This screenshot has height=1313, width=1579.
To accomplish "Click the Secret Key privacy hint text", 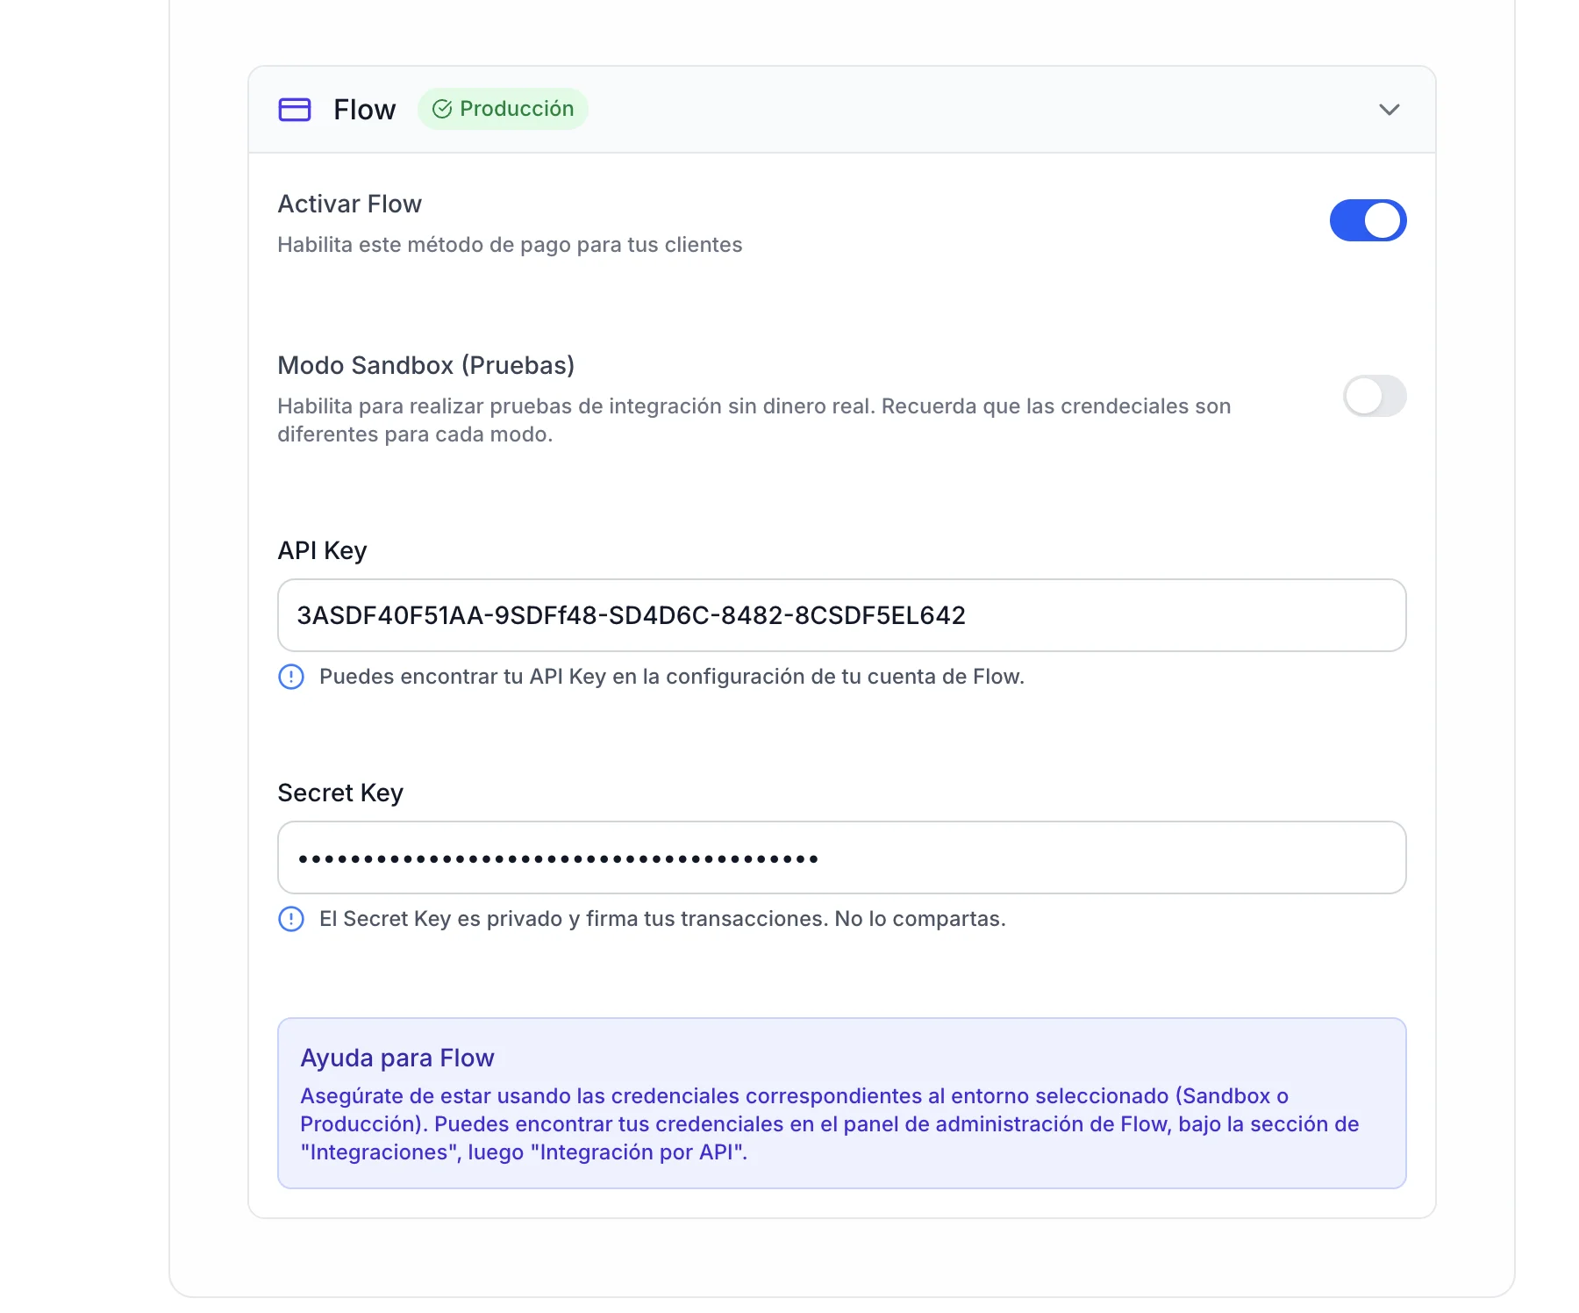I will tap(661, 919).
